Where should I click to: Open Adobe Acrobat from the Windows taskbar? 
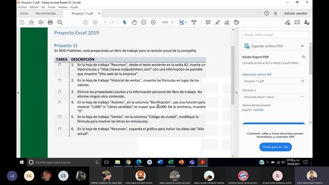click(x=203, y=162)
